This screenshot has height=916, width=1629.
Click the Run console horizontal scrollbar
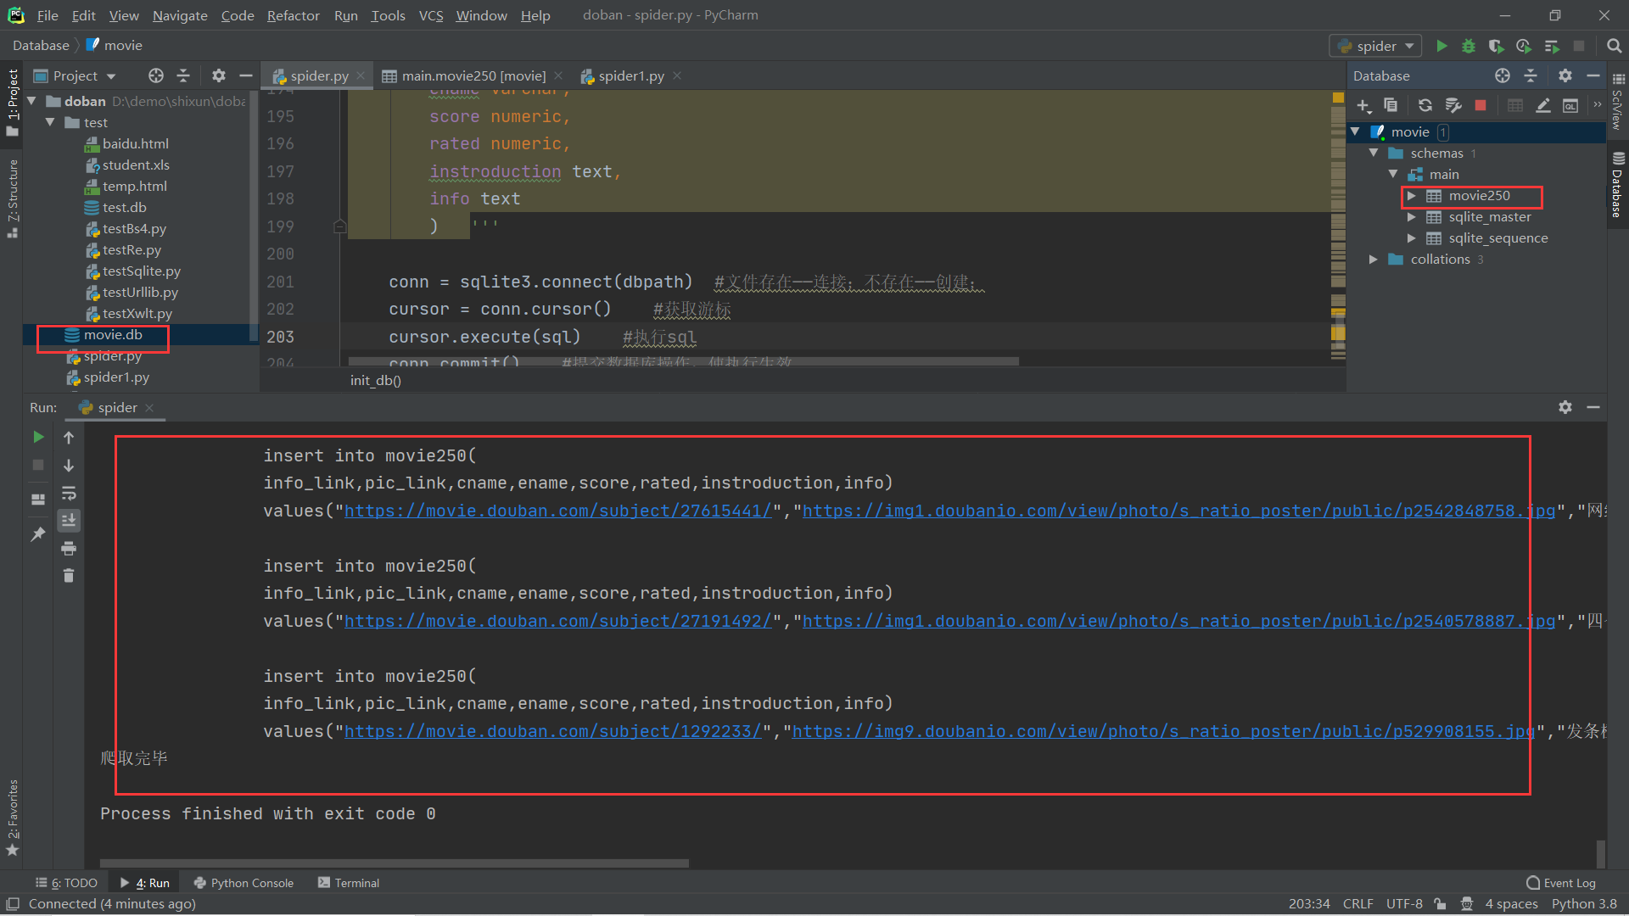395,863
